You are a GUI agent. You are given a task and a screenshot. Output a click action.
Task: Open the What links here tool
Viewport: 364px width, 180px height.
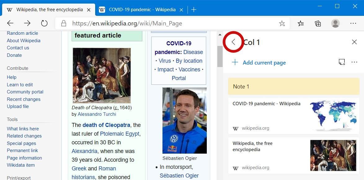(23, 129)
